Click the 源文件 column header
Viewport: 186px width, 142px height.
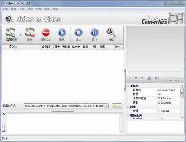click(13, 47)
